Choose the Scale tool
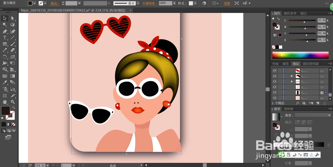 (13, 57)
